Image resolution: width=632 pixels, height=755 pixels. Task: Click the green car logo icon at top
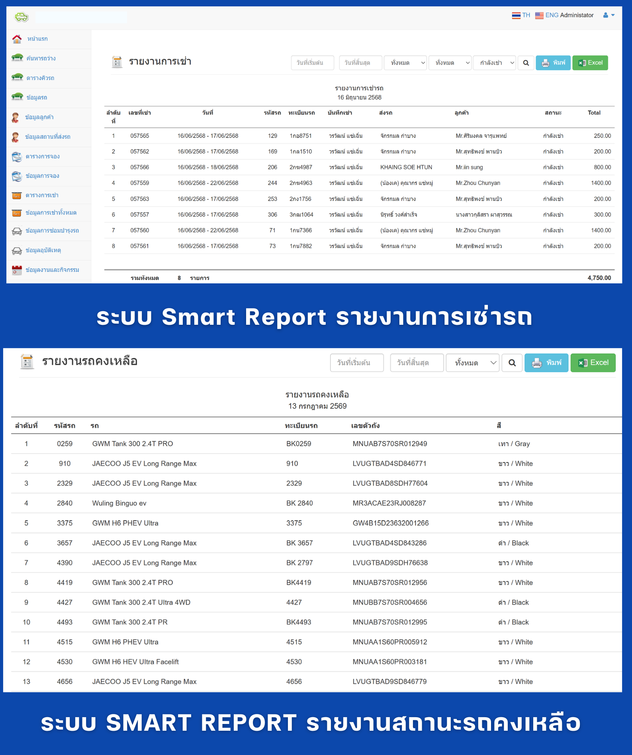22,17
